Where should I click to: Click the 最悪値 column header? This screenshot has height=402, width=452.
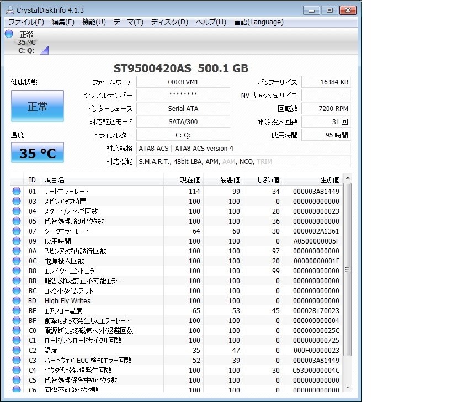(x=224, y=180)
